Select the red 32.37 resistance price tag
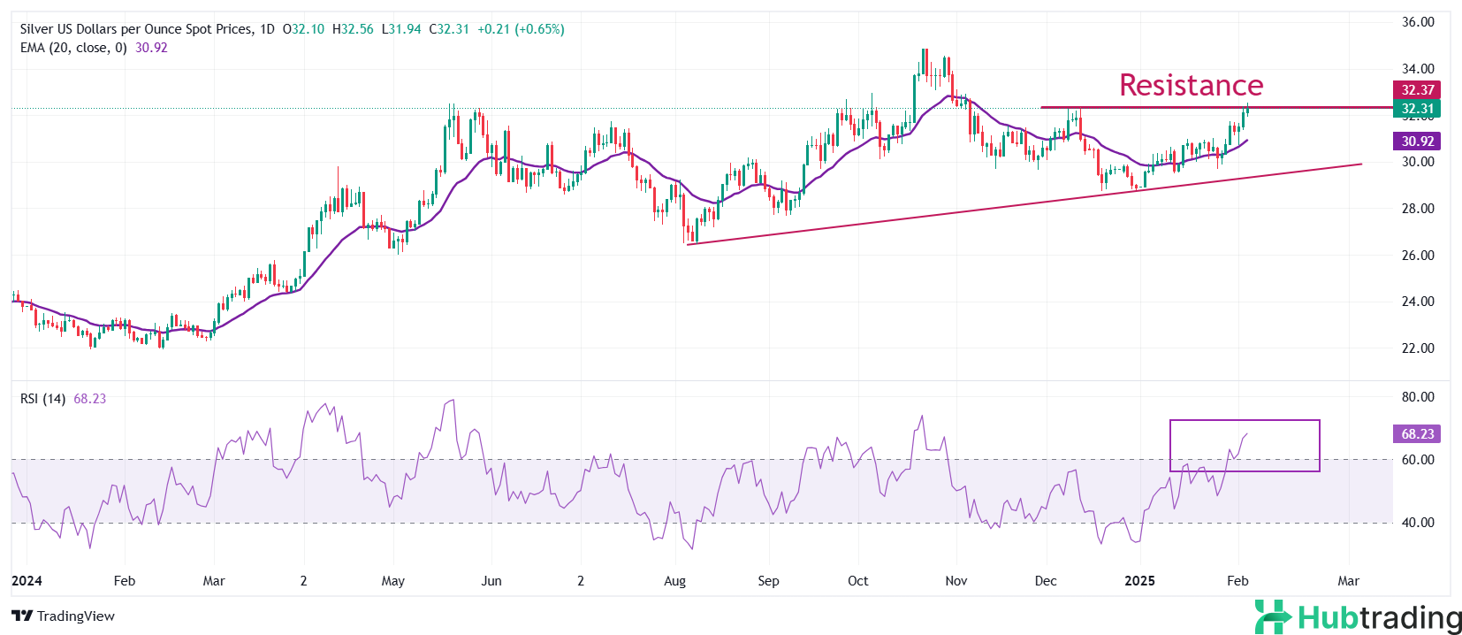The height and width of the screenshot is (635, 1462). 1417,89
